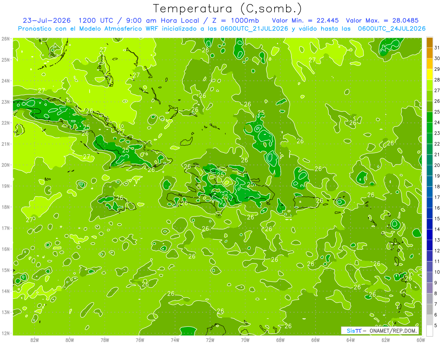
Task: Click color scale label 28
Action: [437, 80]
